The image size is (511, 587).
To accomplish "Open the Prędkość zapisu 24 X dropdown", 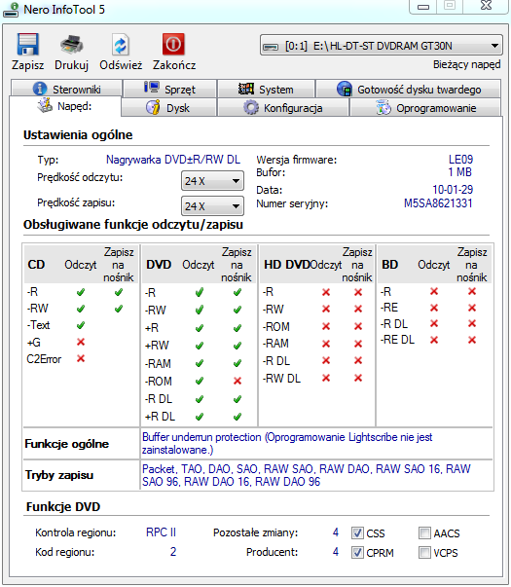I will pos(212,206).
